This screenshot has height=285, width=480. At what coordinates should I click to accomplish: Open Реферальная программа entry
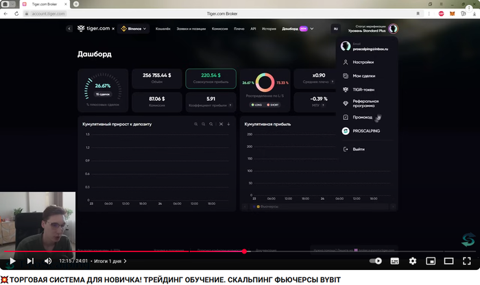tap(366, 103)
